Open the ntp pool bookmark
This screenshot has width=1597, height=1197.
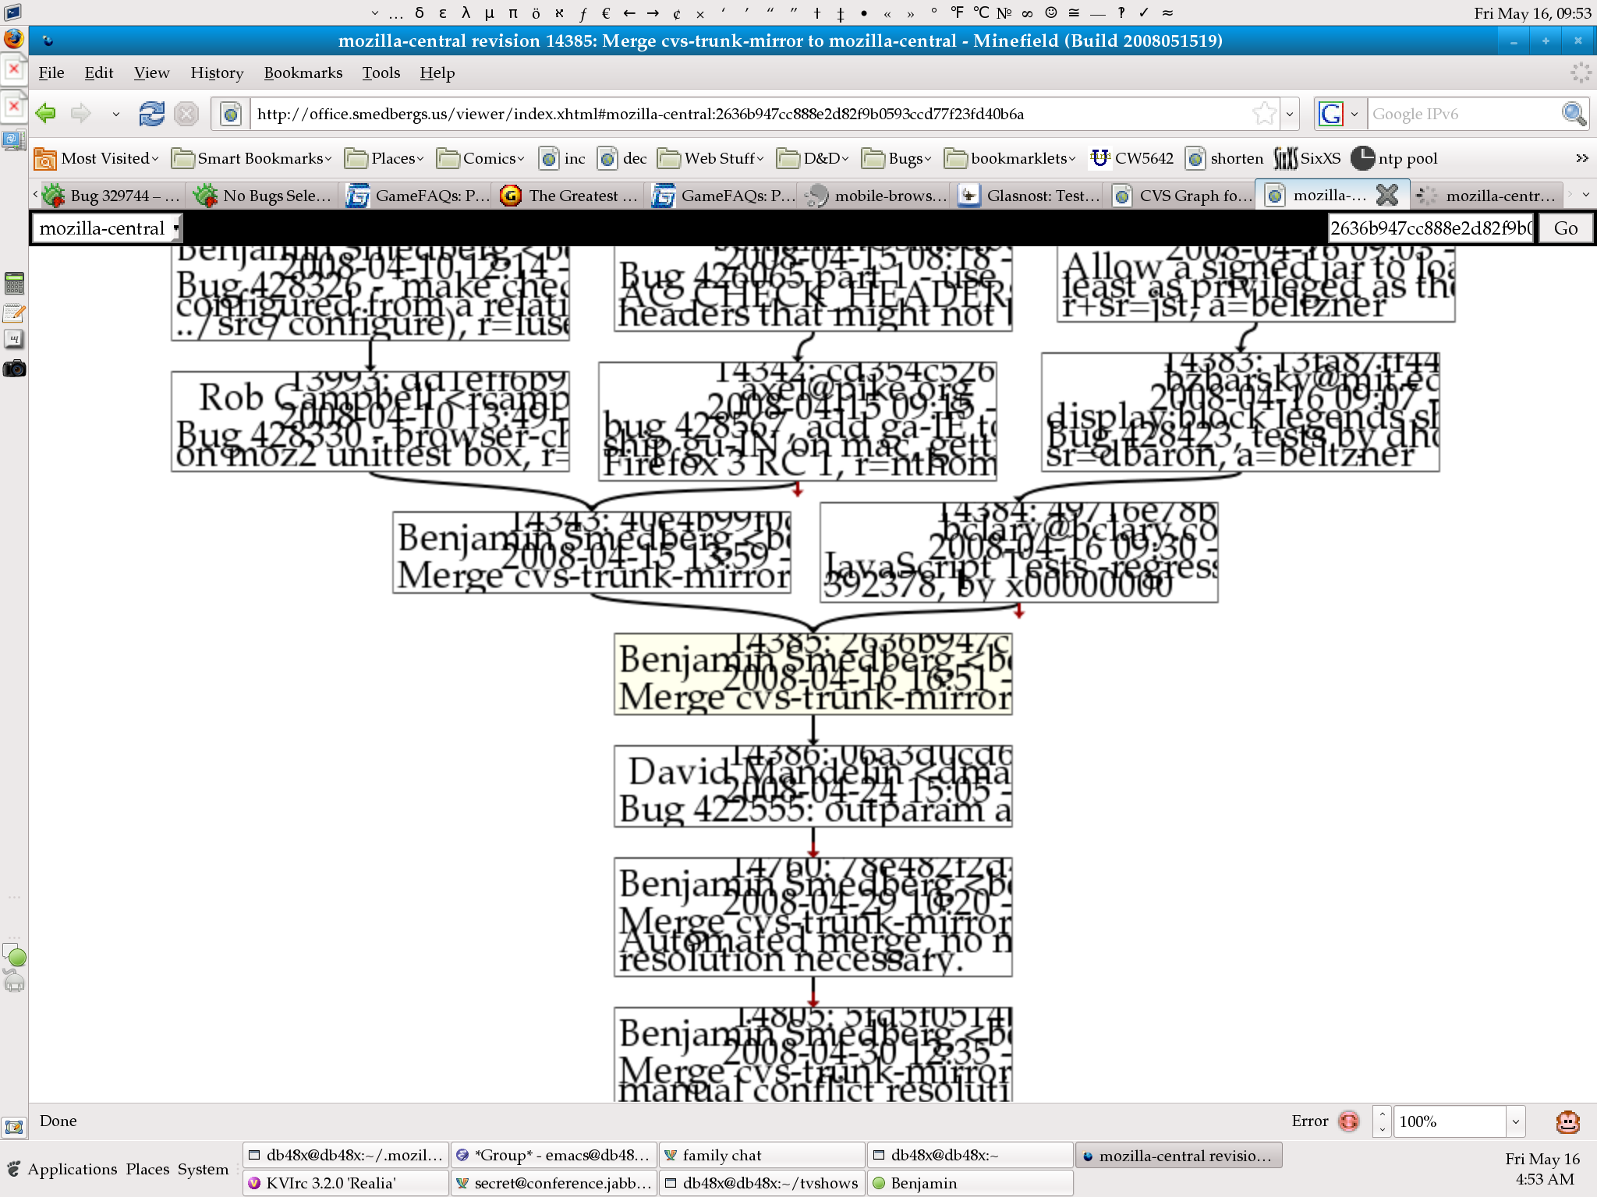pos(1394,158)
